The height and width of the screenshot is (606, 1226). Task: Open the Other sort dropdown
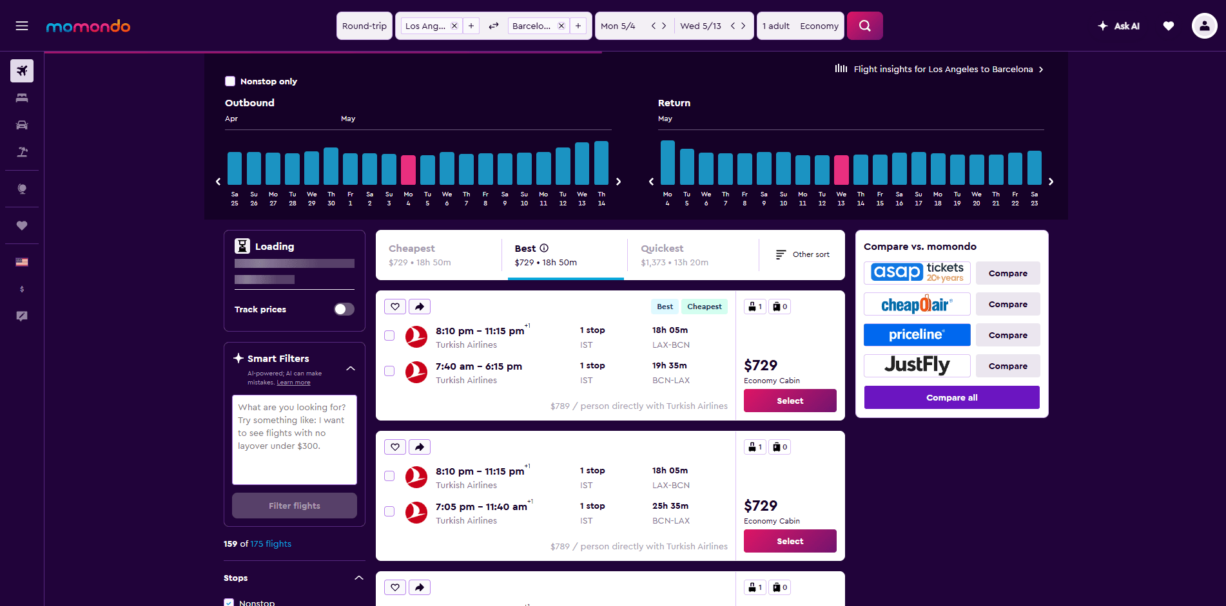(803, 254)
